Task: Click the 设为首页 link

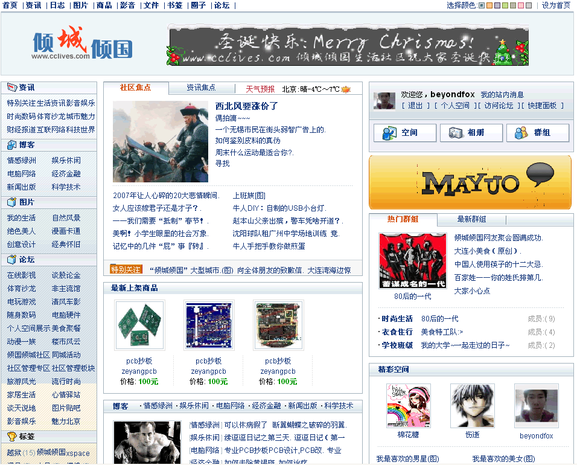Action: [556, 5]
